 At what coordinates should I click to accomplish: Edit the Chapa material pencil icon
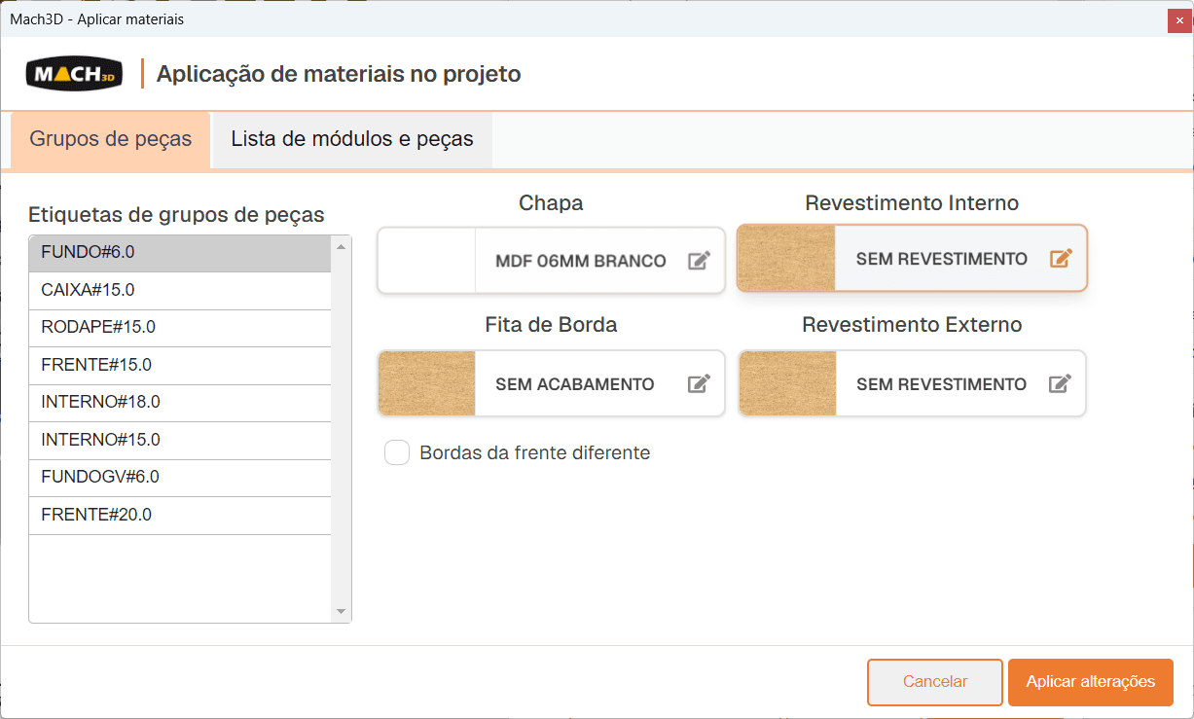[699, 260]
